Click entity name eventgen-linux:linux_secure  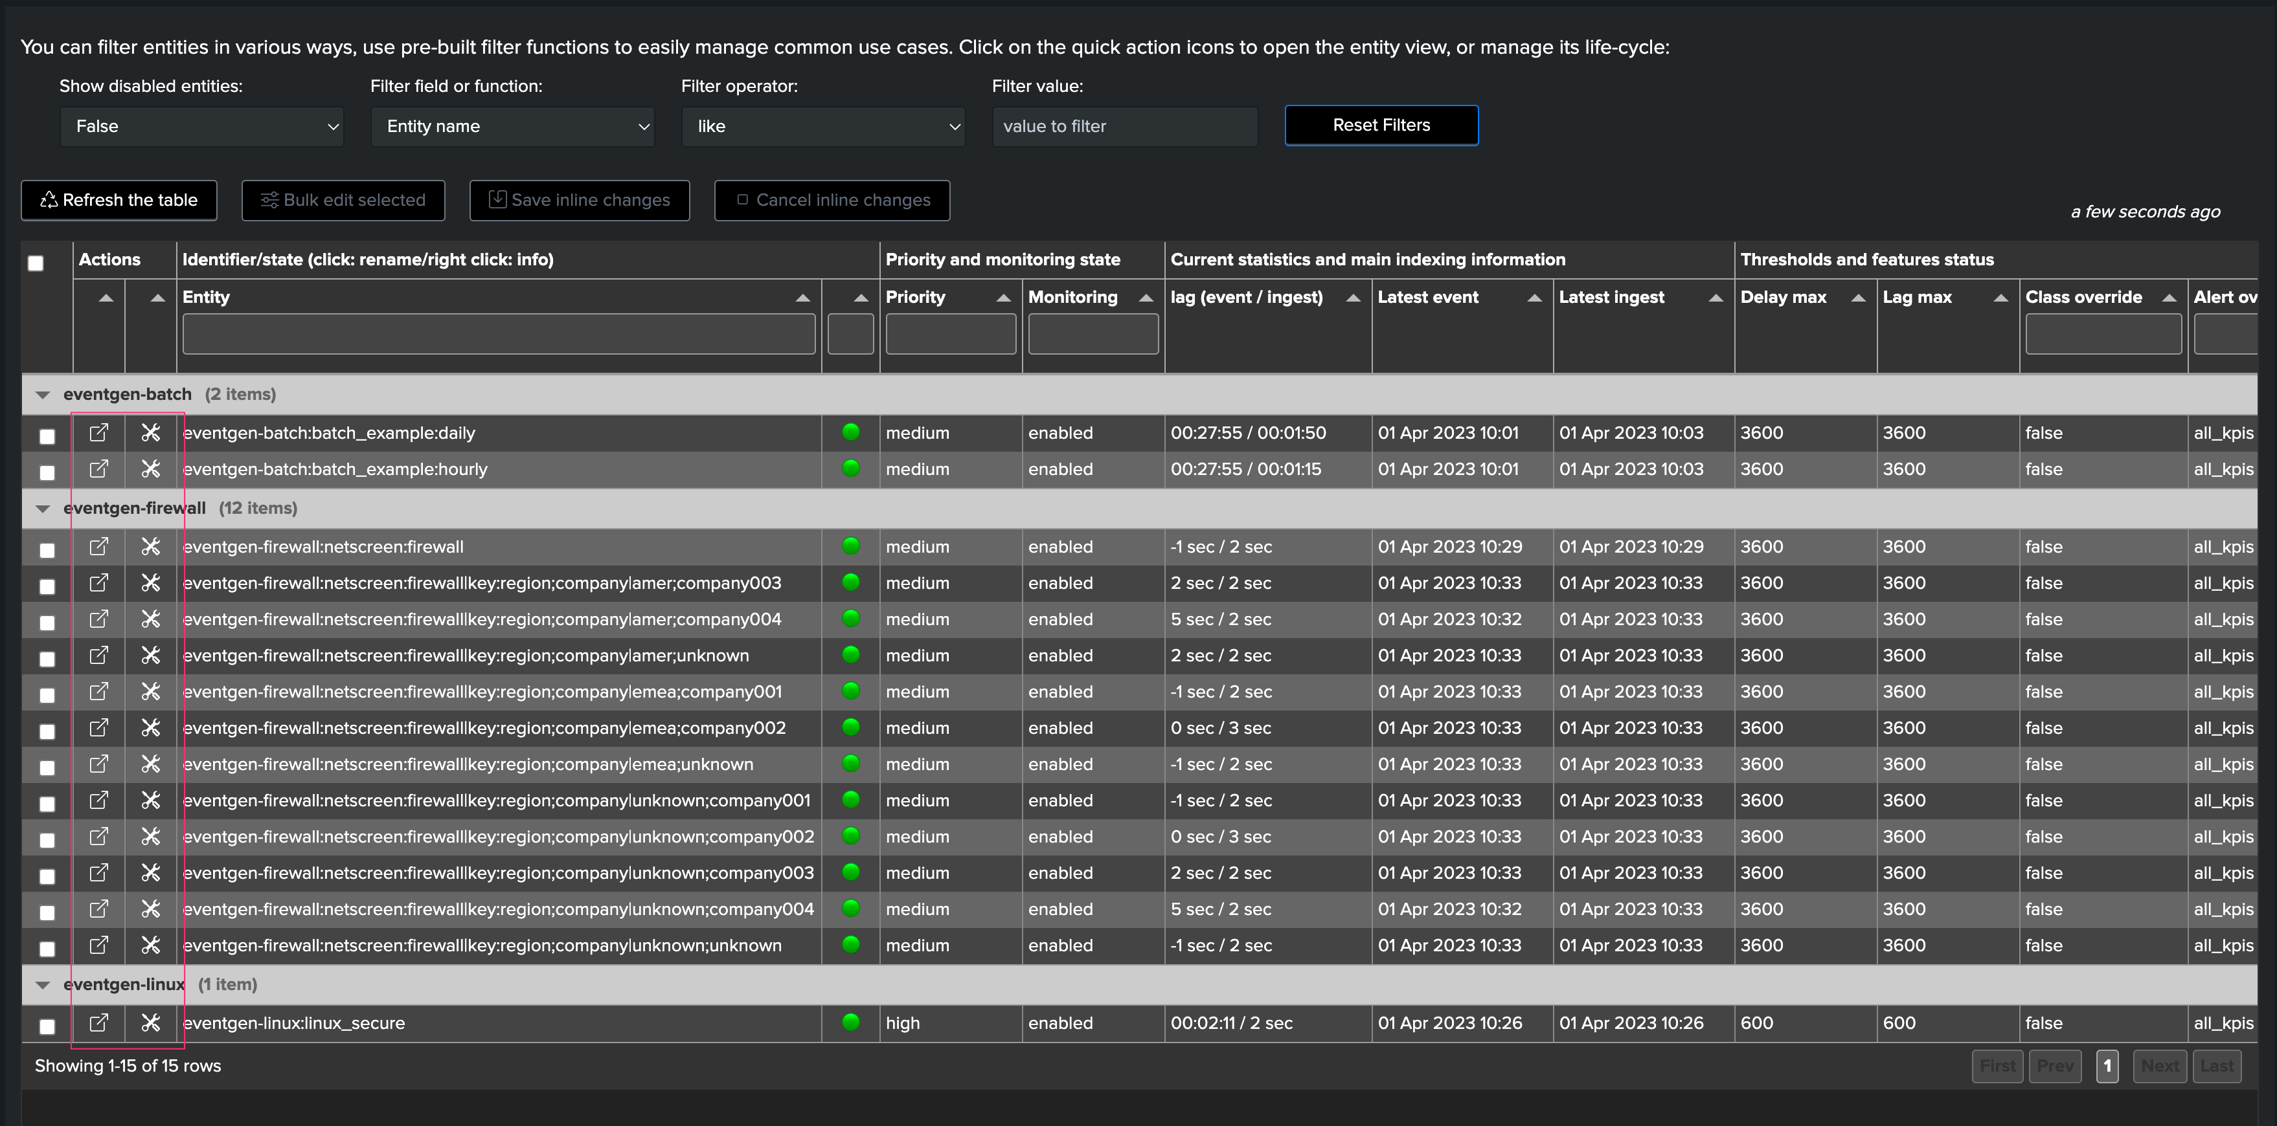tap(293, 1022)
